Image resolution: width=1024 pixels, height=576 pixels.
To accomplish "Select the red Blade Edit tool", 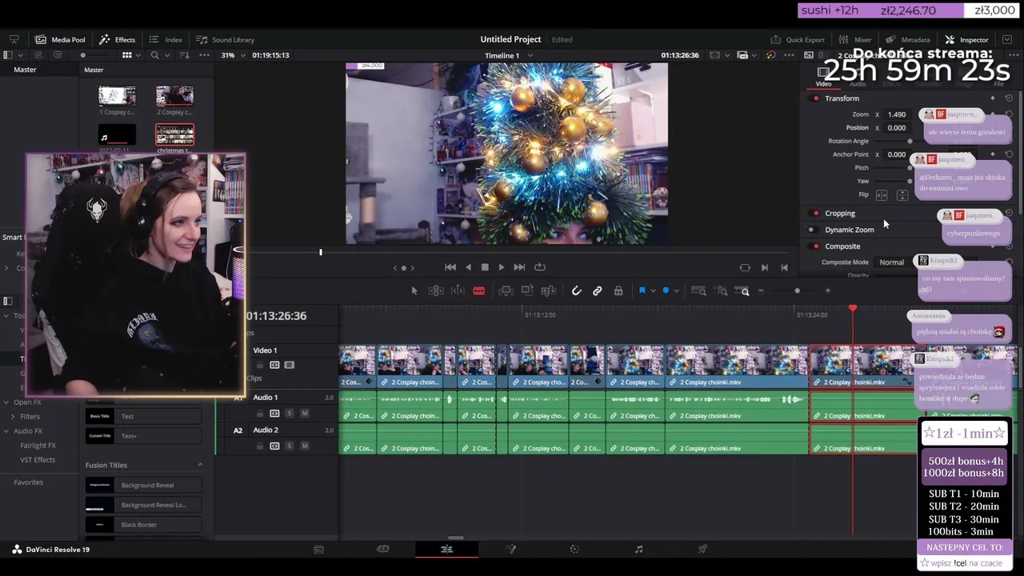I will tap(478, 291).
